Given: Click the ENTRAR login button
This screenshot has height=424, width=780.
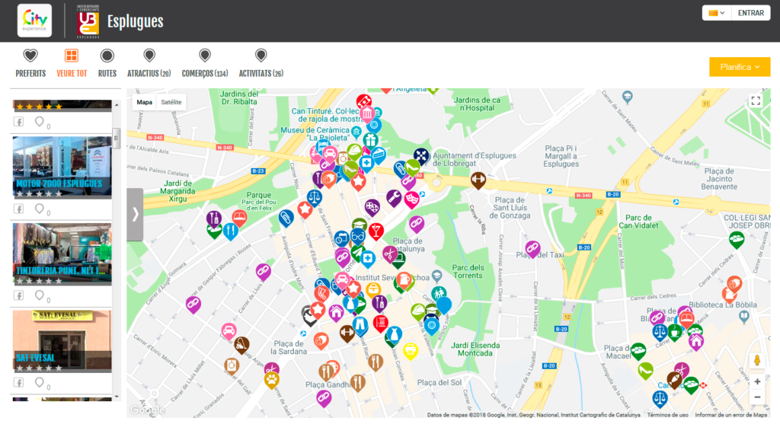Looking at the screenshot, I should click(750, 13).
